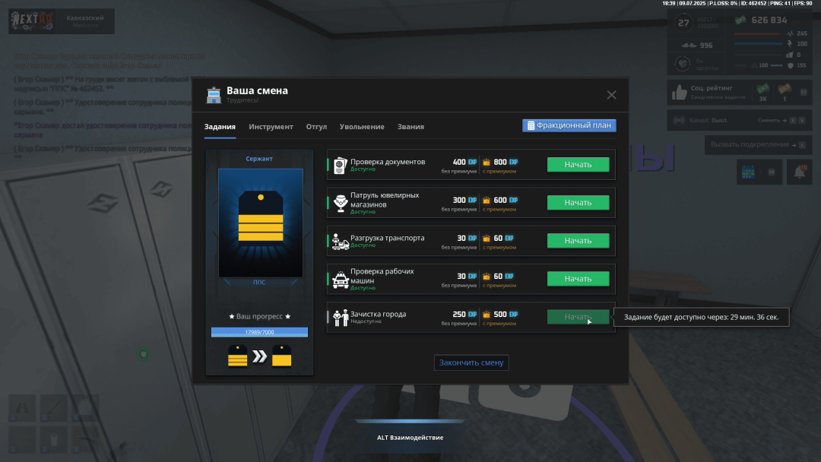Click the jewelry patrol diamond icon
This screenshot has width=821, height=462.
pos(341,203)
